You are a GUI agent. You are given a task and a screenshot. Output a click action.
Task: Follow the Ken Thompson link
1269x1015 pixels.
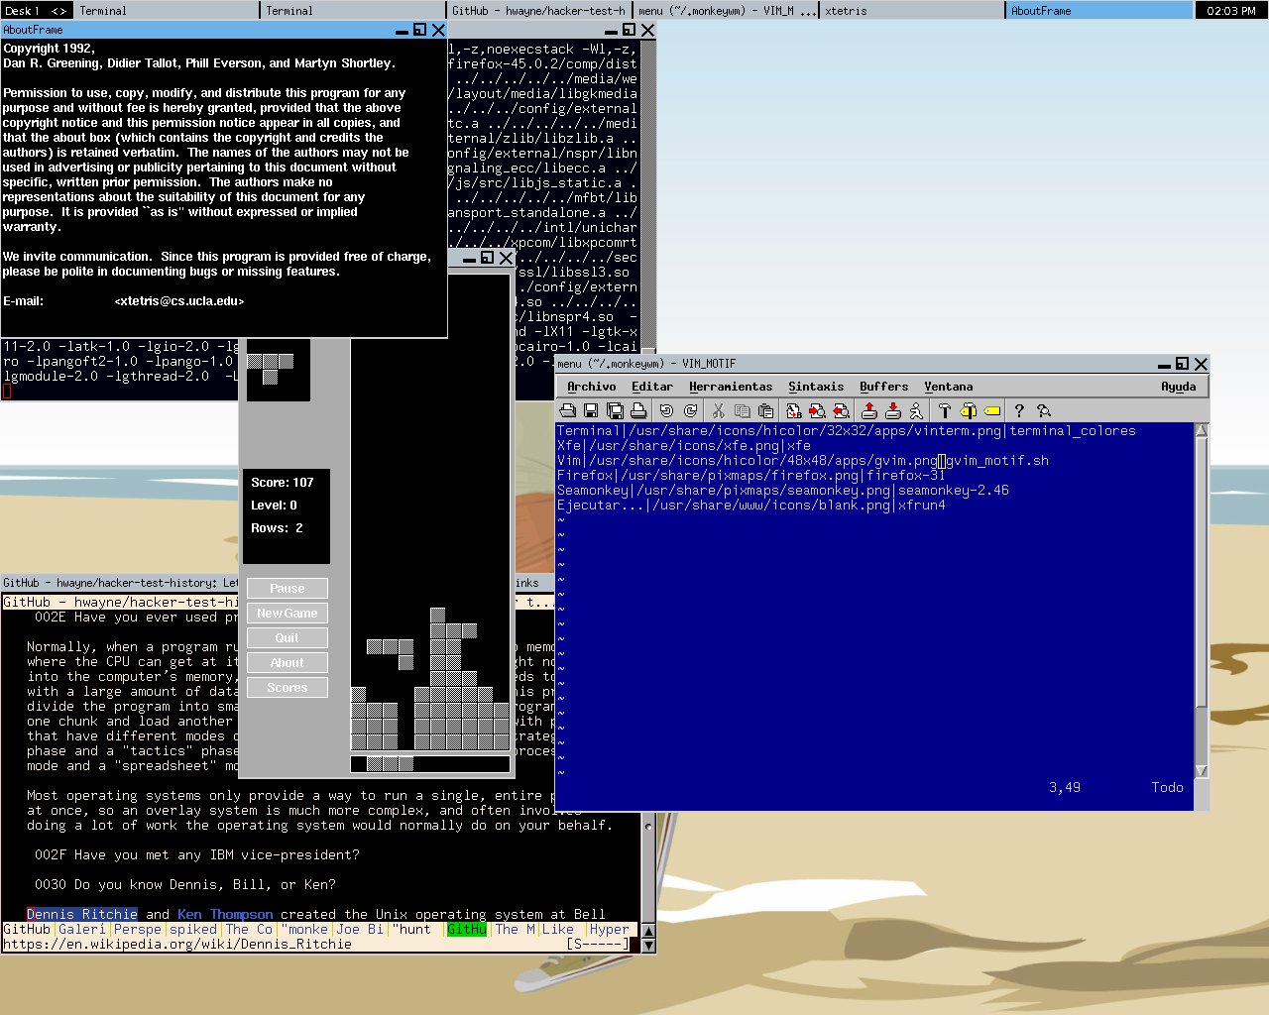click(225, 914)
